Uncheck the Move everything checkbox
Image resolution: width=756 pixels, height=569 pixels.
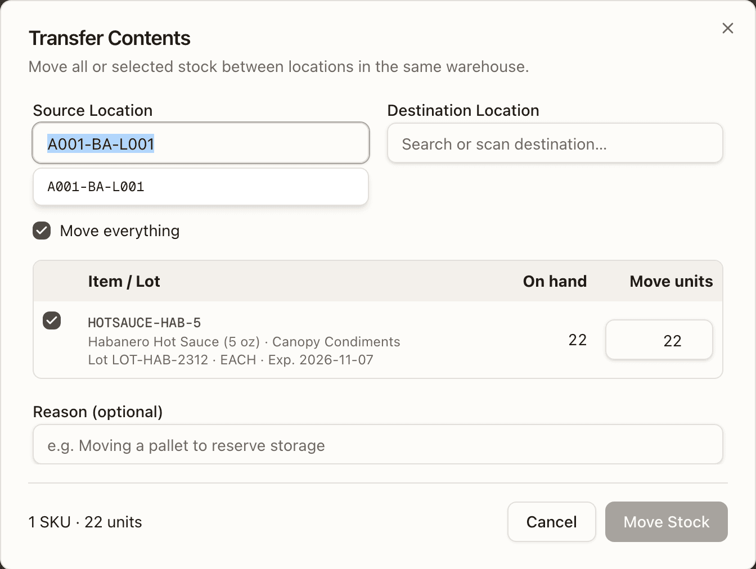tap(42, 231)
